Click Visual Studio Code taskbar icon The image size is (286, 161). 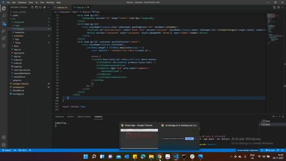point(176,157)
